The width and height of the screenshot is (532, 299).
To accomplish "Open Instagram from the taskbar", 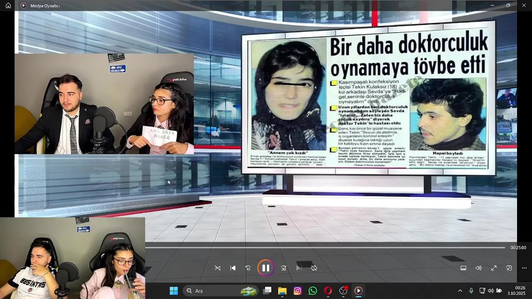I will tap(298, 291).
